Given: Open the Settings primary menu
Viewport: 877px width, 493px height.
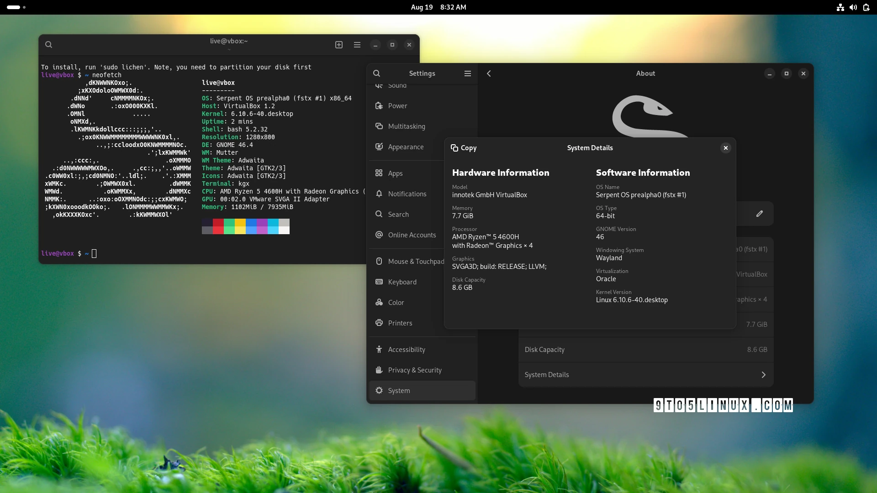Looking at the screenshot, I should pos(468,73).
